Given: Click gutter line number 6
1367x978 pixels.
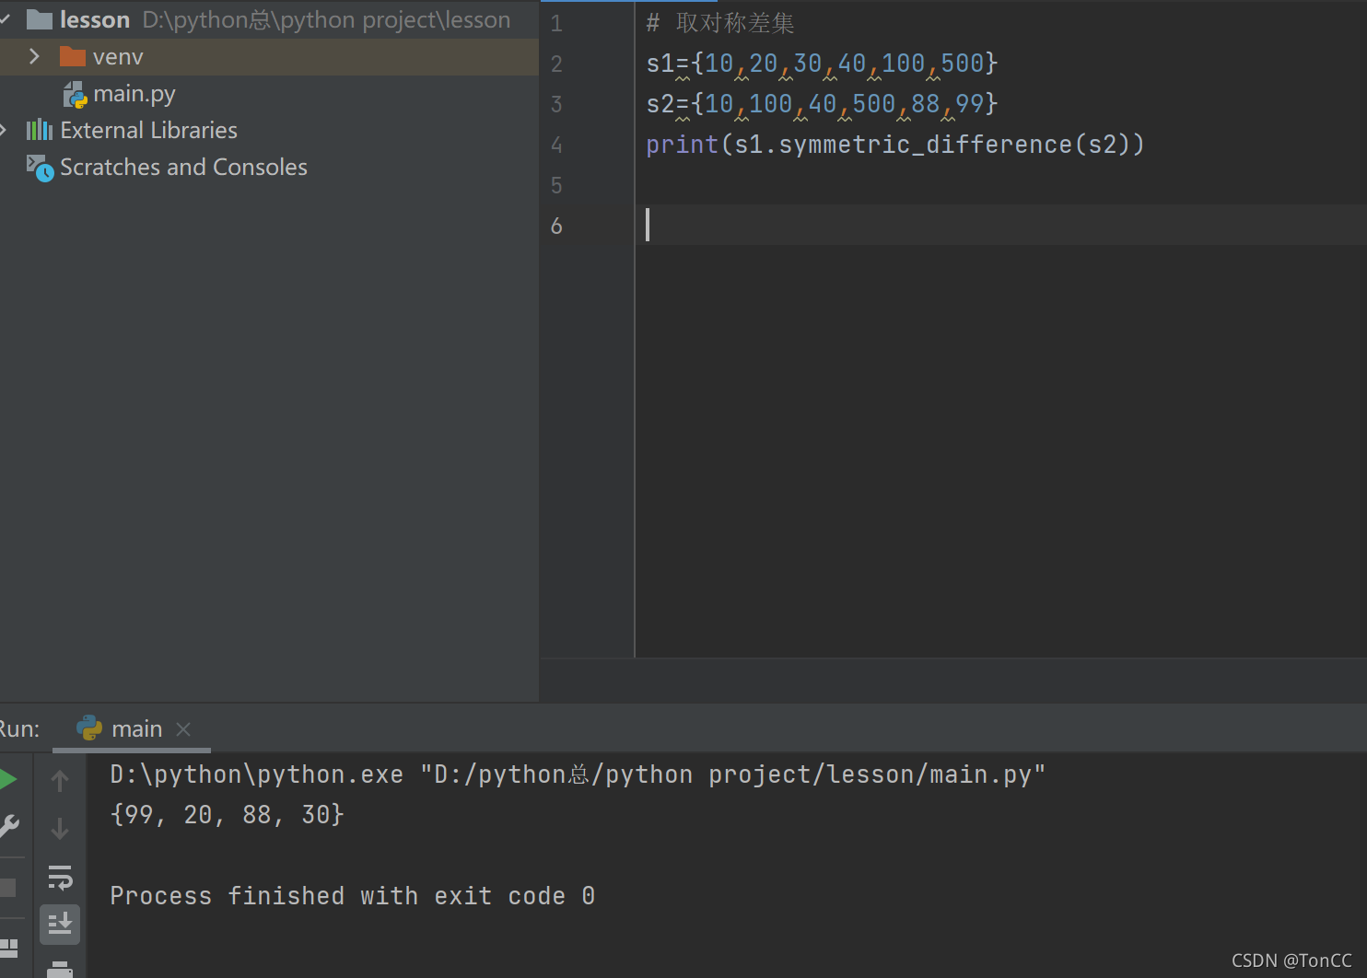Looking at the screenshot, I should (556, 226).
